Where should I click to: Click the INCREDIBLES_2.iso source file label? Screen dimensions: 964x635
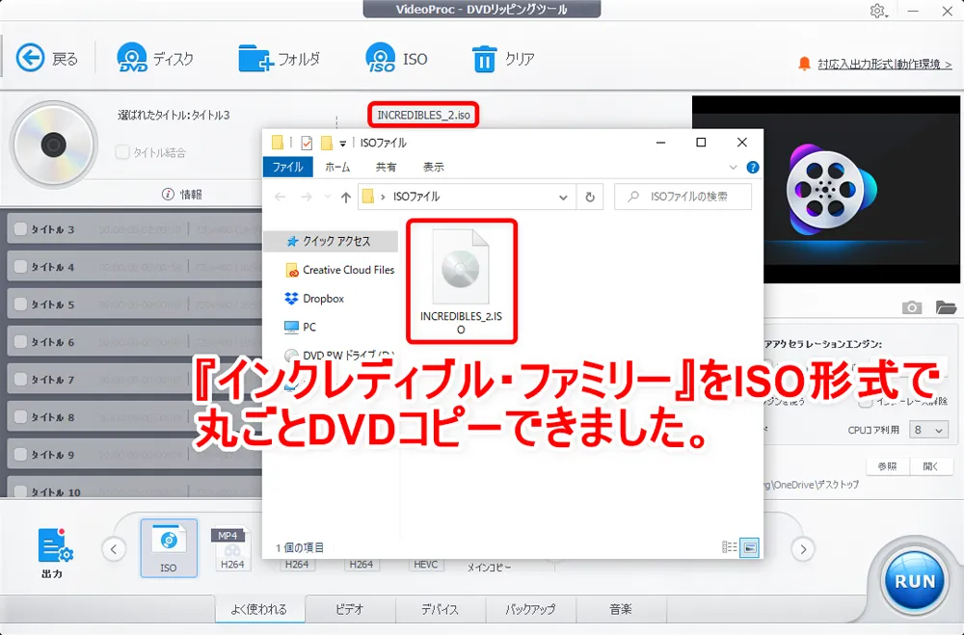click(423, 115)
